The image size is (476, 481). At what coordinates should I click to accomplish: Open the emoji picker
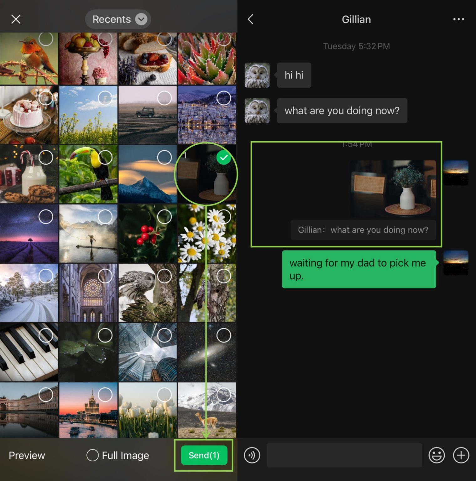click(x=437, y=455)
